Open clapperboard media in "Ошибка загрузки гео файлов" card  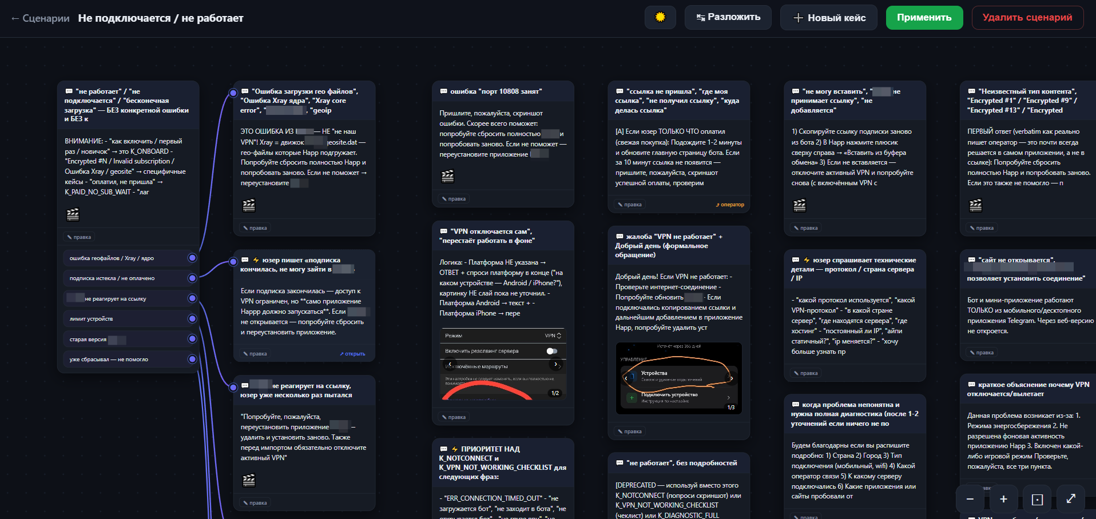coord(249,205)
